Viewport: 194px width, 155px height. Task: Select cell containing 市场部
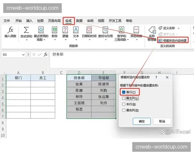point(103,78)
